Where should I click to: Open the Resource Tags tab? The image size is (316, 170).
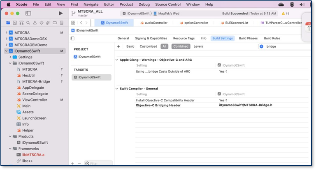[x=184, y=38]
